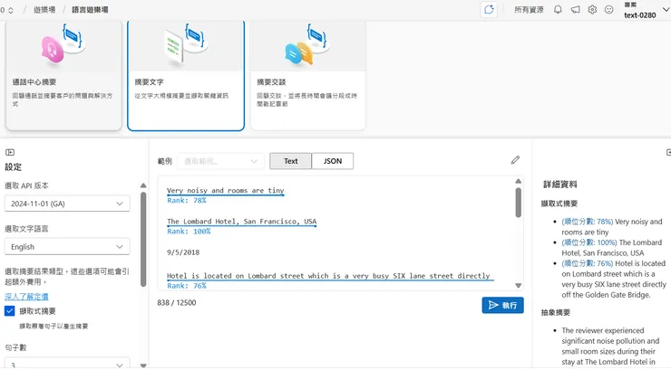This screenshot has width=671, height=370.
Task: Click the pencil edit icon
Action: coord(515,160)
